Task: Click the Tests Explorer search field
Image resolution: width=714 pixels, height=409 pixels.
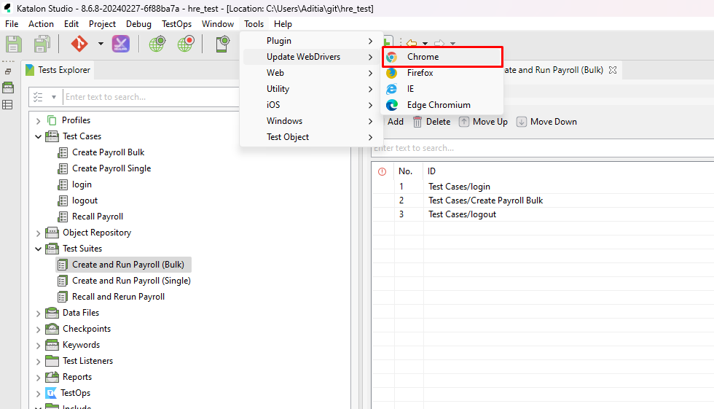Action: coord(150,97)
